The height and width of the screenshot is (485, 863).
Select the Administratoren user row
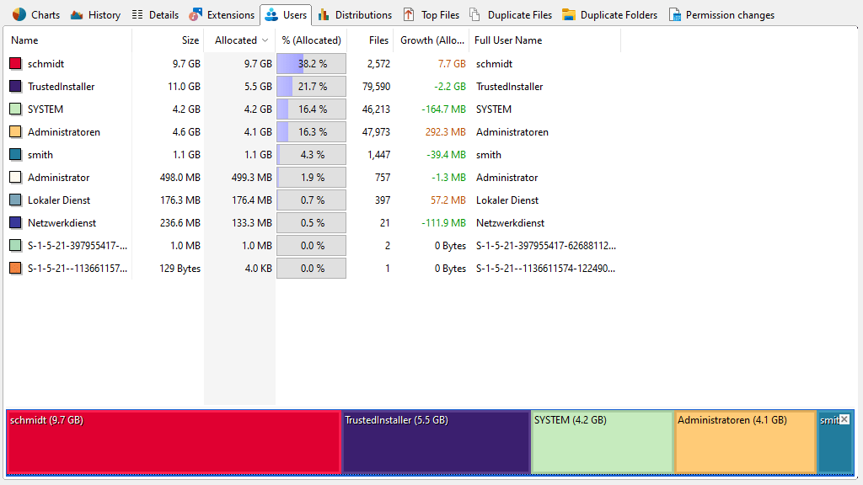click(64, 132)
